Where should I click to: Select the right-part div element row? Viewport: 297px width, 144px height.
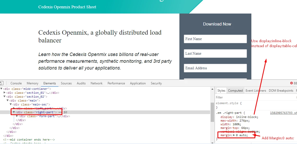[105, 112]
